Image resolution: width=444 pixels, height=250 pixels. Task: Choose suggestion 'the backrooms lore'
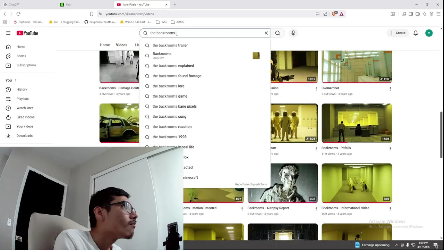click(x=205, y=86)
